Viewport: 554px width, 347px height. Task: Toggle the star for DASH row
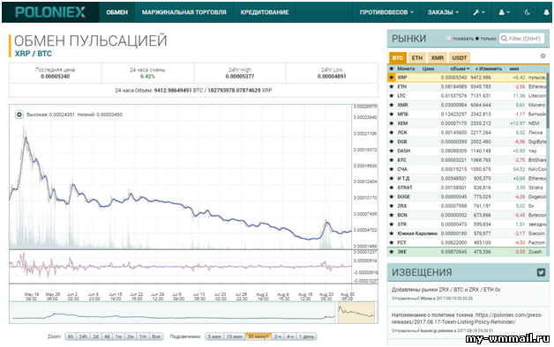[x=391, y=151]
